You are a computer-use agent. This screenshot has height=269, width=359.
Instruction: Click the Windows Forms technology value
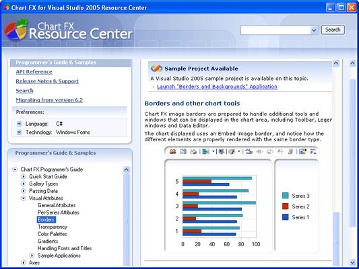coord(73,132)
